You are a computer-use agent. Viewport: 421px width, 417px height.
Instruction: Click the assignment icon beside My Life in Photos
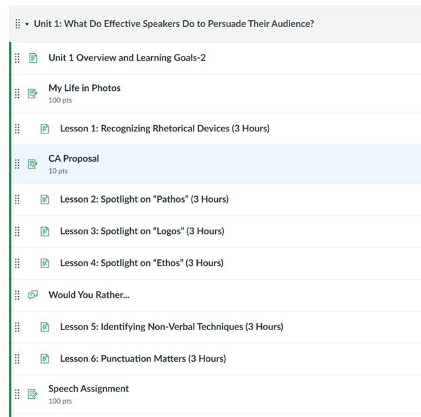33,94
